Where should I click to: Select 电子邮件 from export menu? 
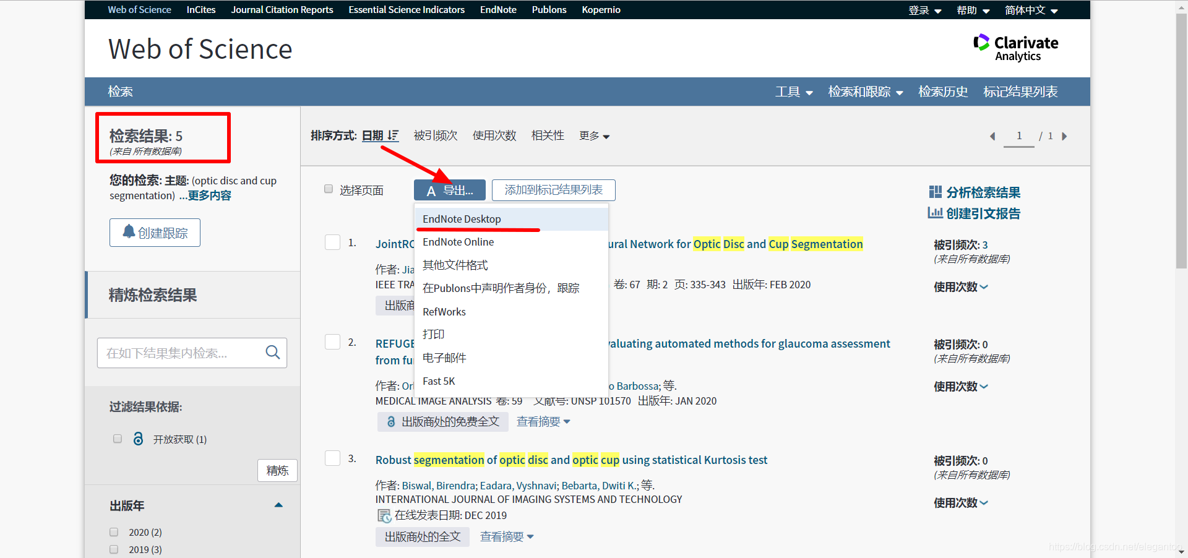(512, 358)
